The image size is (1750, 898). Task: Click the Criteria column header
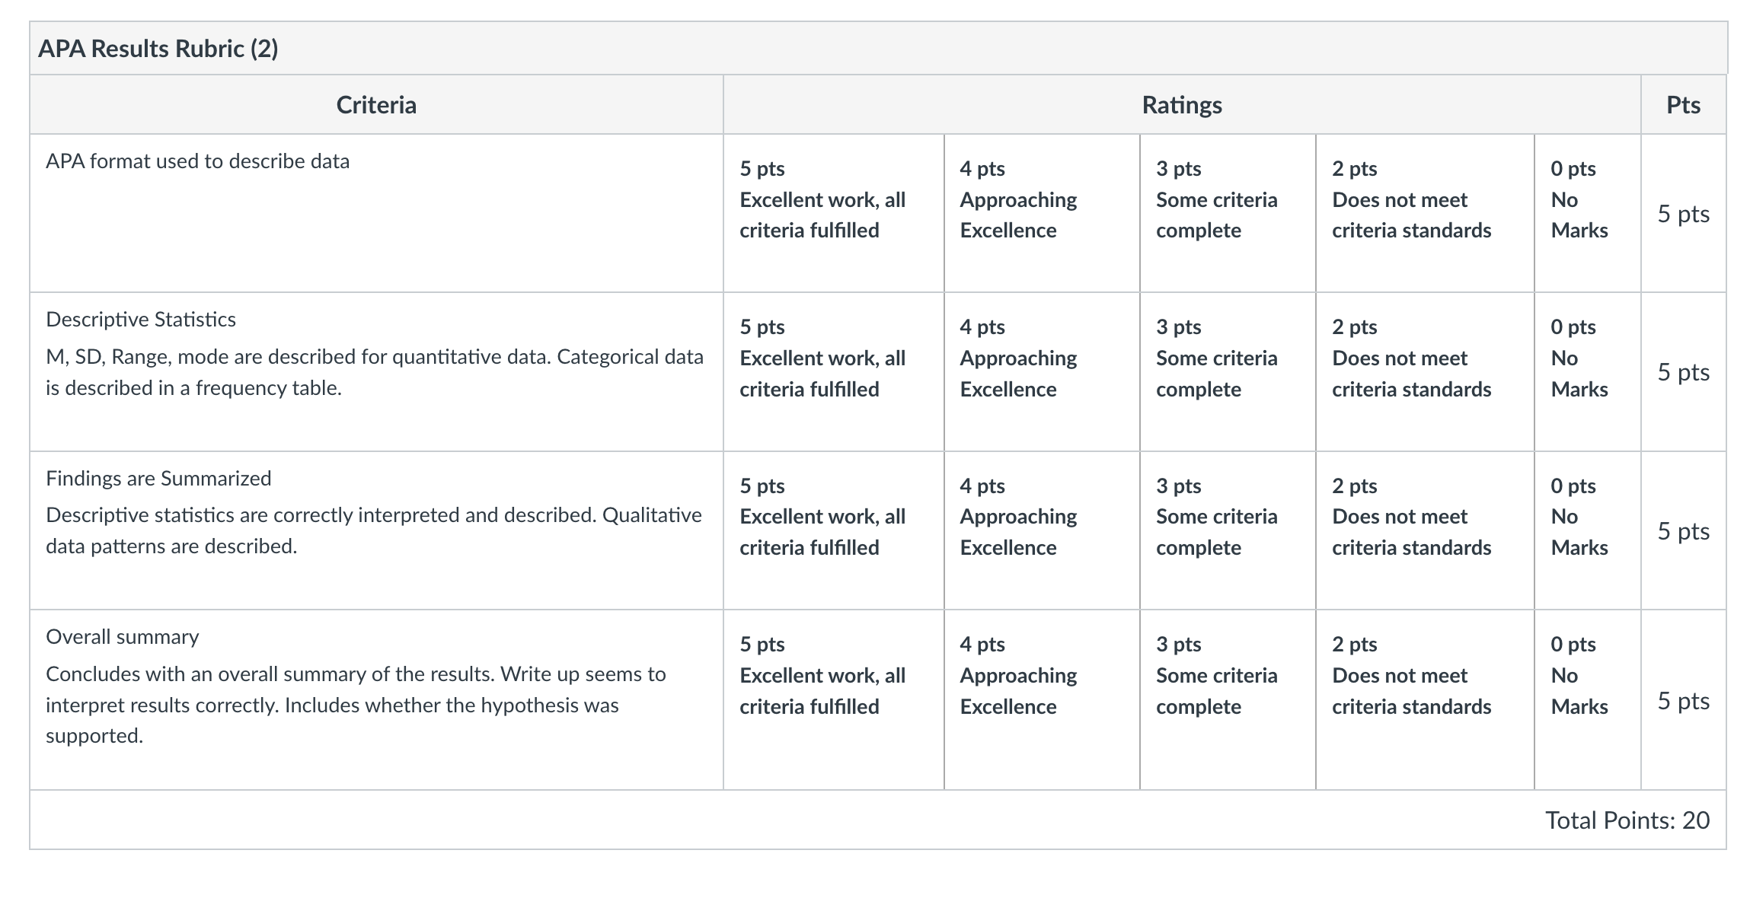tap(376, 104)
